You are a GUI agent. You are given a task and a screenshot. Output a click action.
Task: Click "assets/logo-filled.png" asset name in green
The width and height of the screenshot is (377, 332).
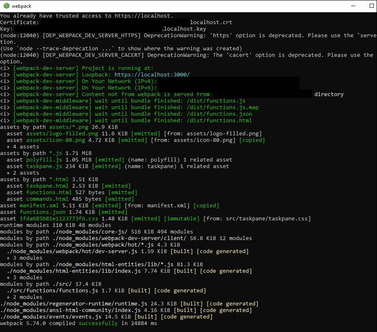pos(62,134)
